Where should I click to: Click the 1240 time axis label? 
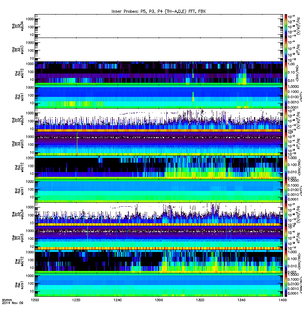[x=118, y=300]
